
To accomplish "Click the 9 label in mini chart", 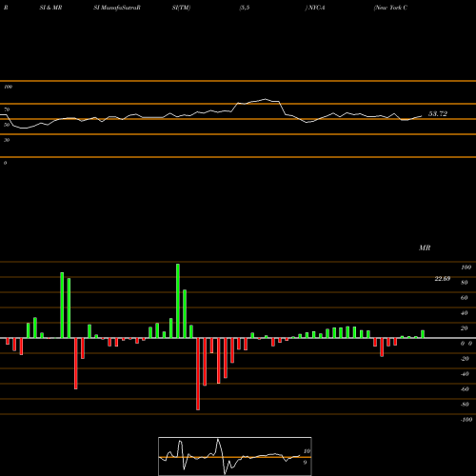I will click(x=305, y=463).
